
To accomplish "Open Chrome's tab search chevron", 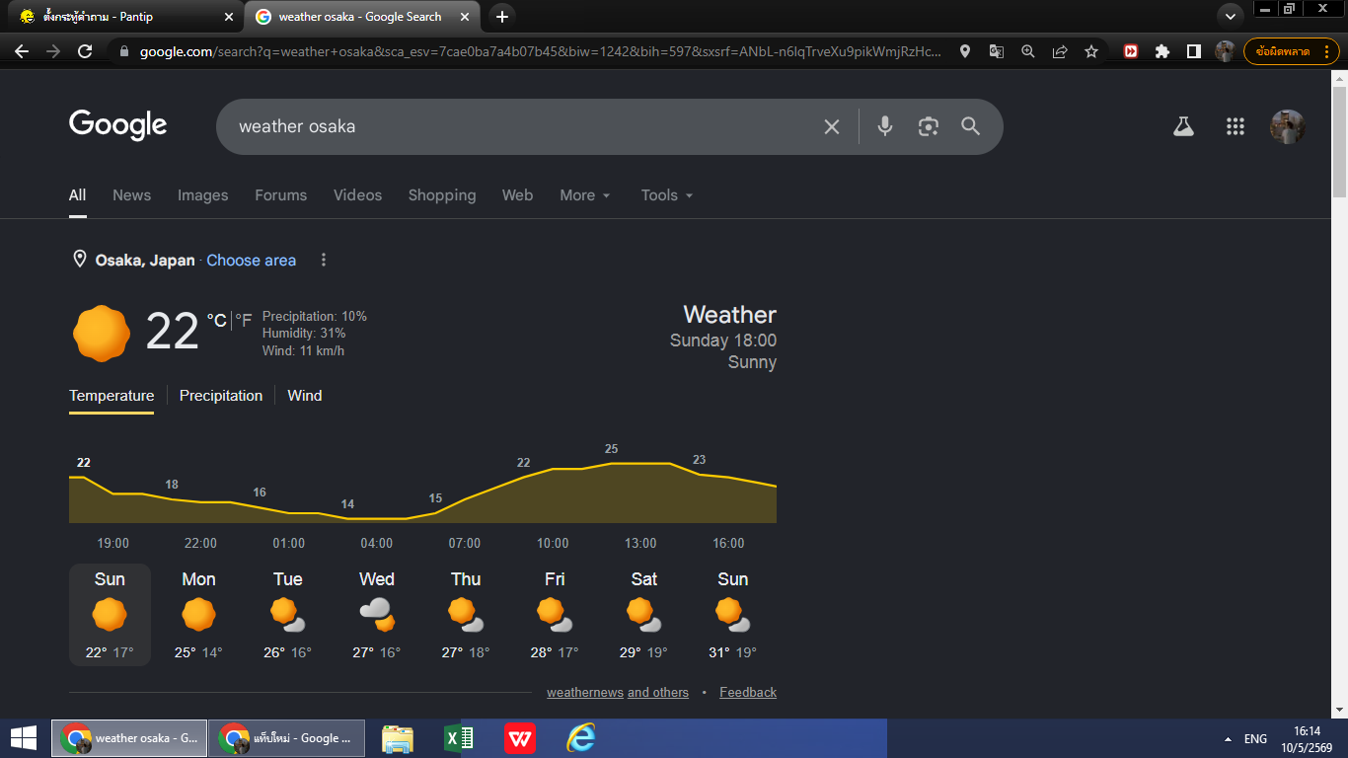I will click(x=1230, y=17).
